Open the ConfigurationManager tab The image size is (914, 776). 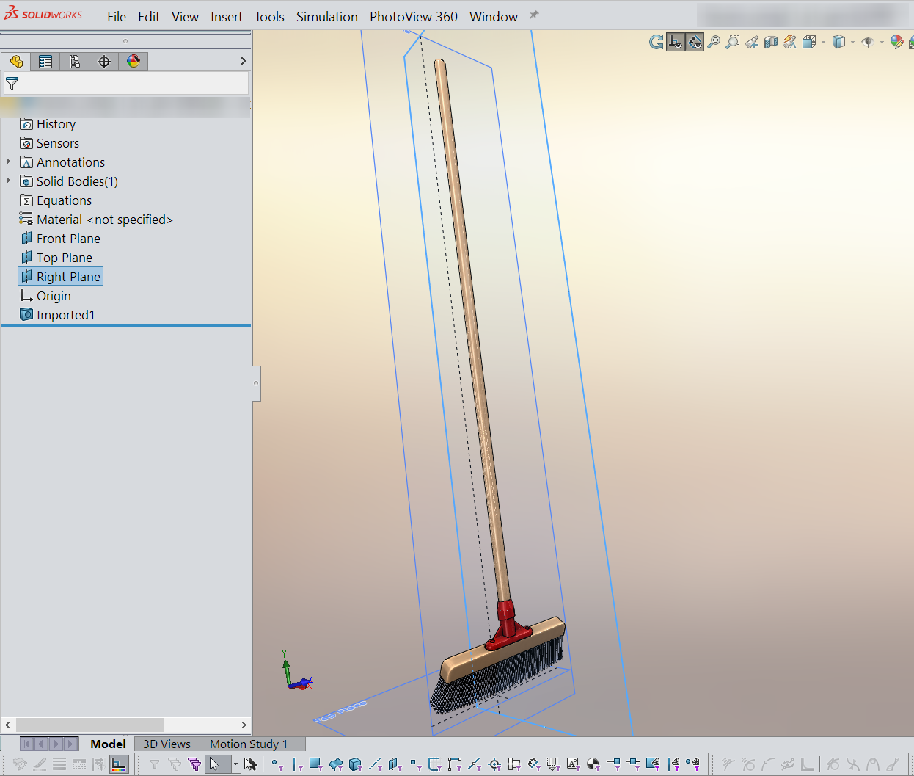75,62
